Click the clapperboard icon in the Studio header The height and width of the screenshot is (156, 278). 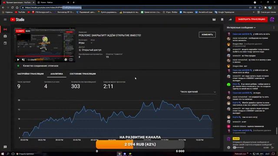pyautogui.click(x=214, y=19)
